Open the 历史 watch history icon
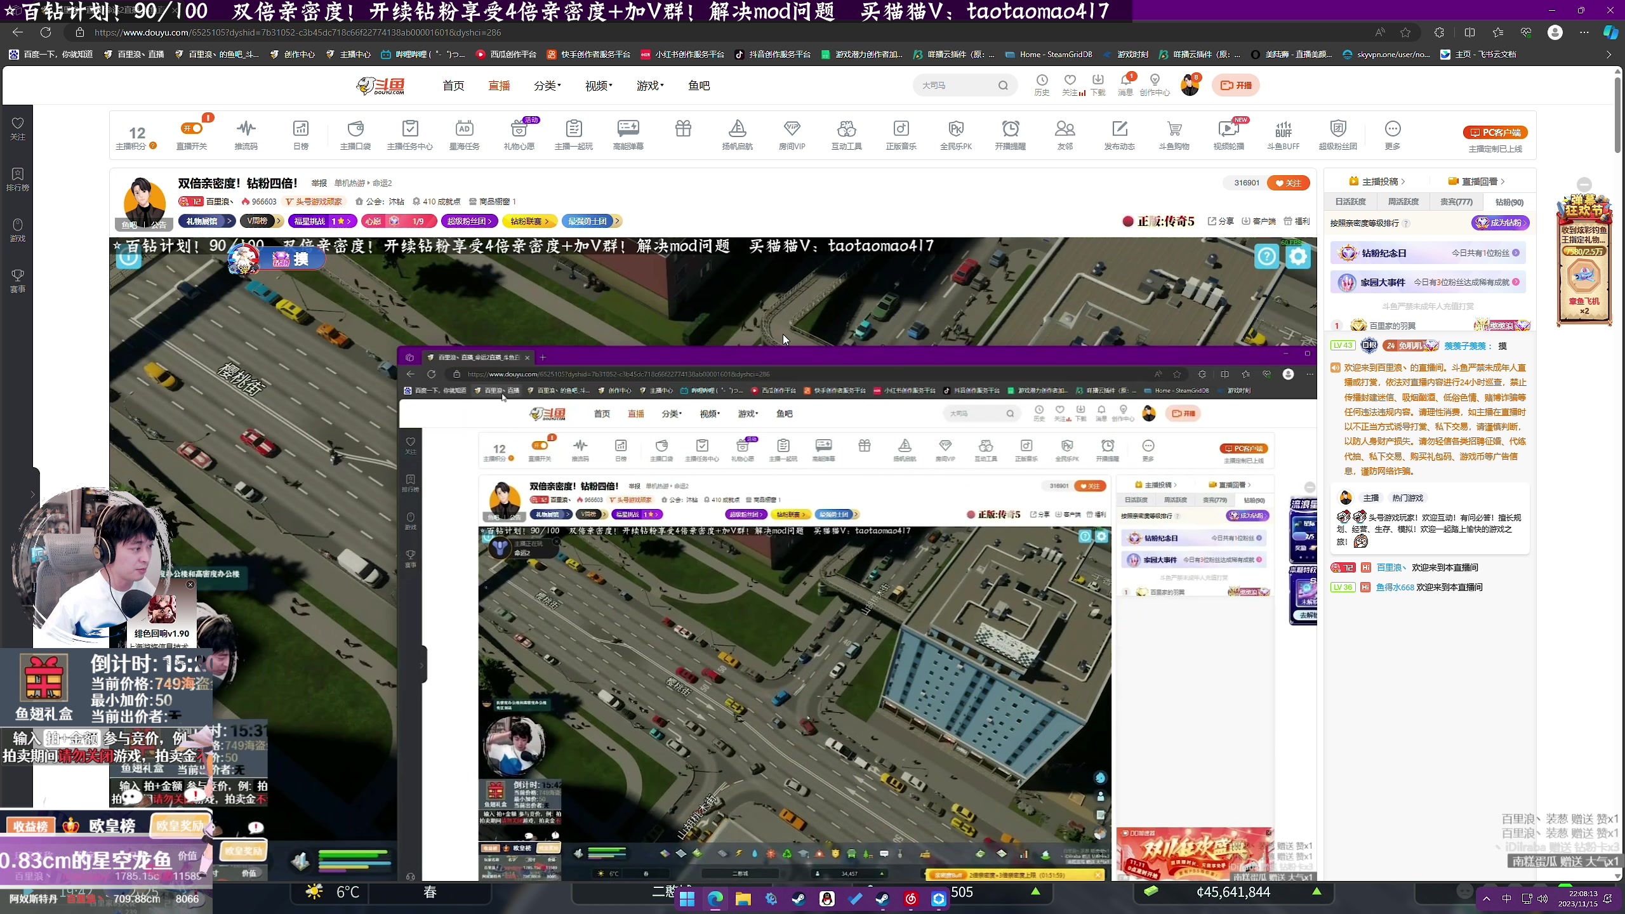Image resolution: width=1625 pixels, height=914 pixels. click(1042, 85)
